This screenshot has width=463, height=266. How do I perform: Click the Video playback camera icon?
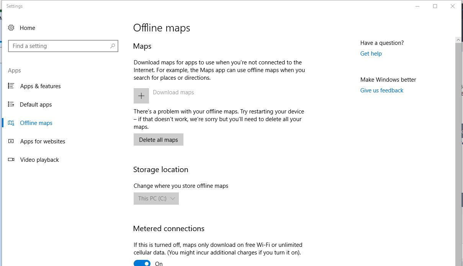click(11, 159)
